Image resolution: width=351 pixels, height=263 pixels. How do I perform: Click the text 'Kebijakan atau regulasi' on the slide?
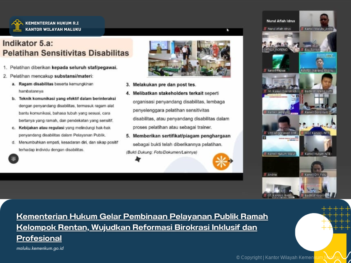(42, 128)
